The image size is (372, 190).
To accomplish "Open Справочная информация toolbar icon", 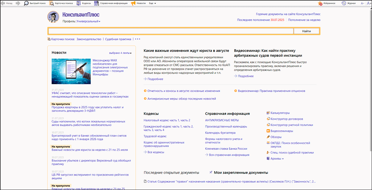I will (96, 3).
